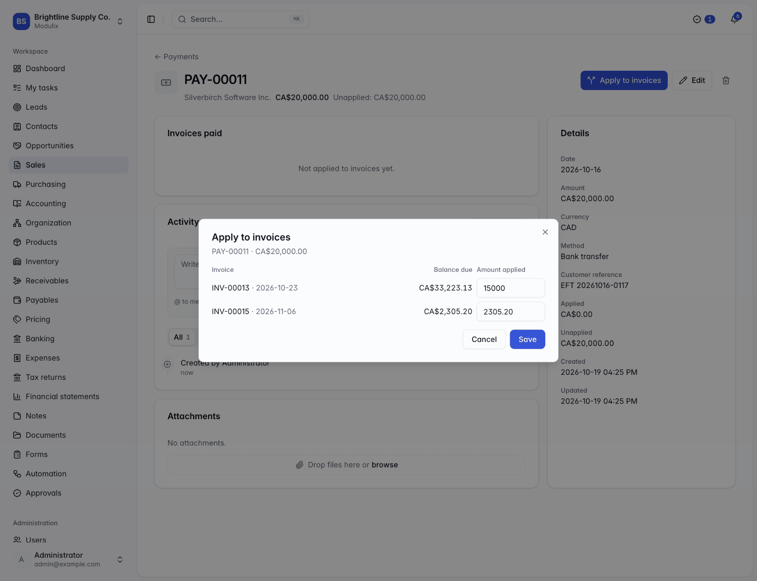Open the notifications bell

735,19
